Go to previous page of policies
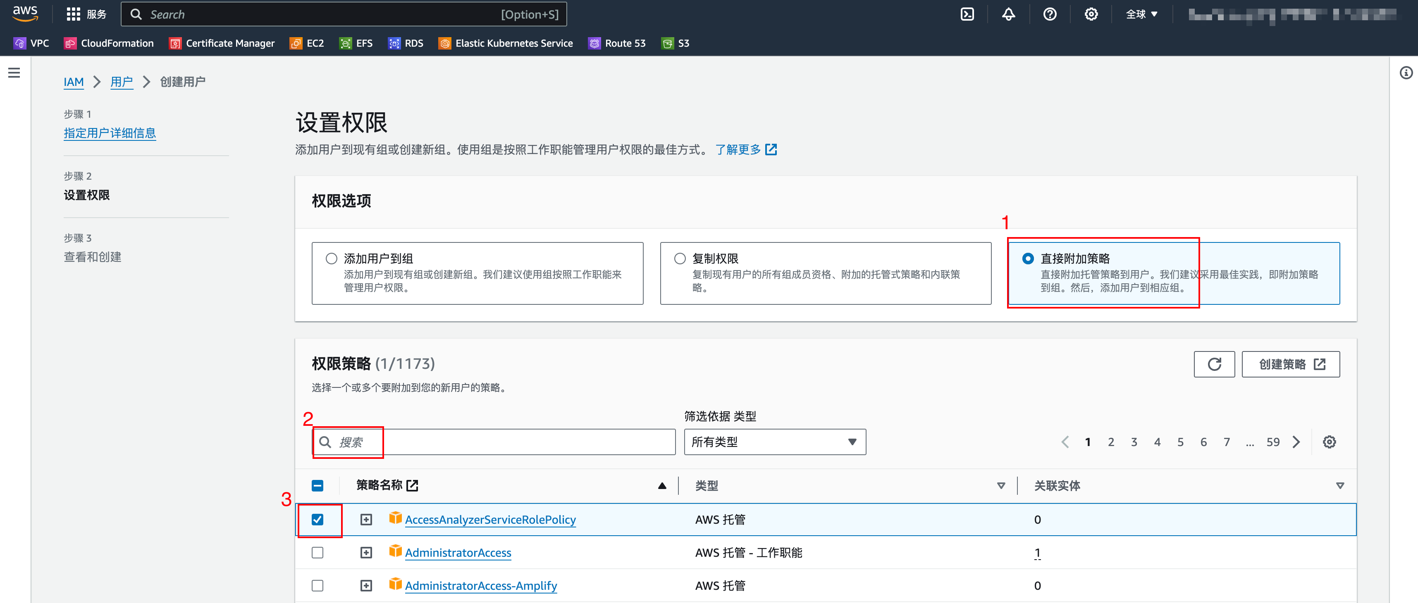 [x=1065, y=442]
